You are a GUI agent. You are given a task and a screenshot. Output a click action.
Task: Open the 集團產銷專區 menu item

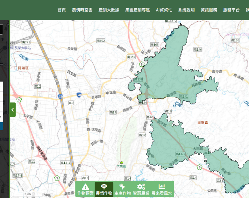coord(137,10)
